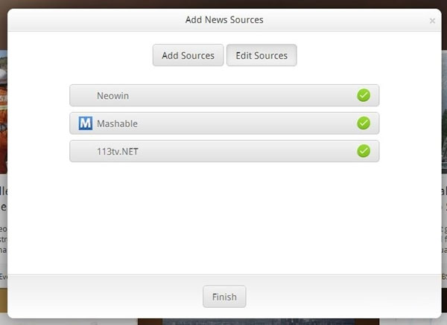Click the Finish button
447x325 pixels.
click(224, 297)
